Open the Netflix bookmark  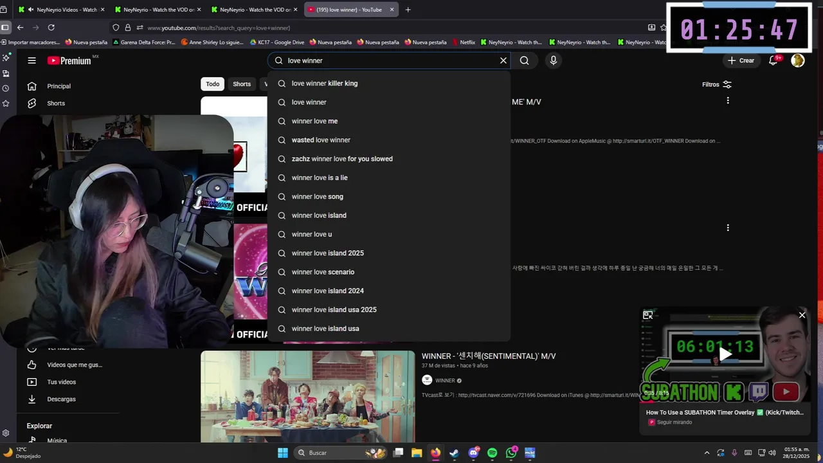coord(462,42)
